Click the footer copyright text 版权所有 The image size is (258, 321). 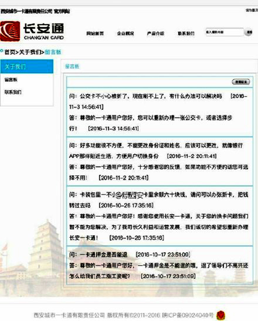118,315
